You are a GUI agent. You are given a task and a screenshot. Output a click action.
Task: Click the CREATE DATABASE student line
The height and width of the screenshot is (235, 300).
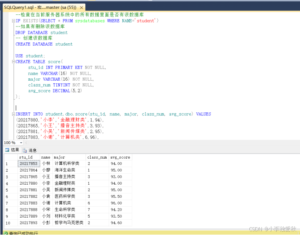tap(44, 44)
